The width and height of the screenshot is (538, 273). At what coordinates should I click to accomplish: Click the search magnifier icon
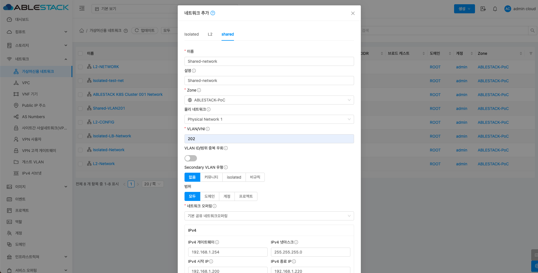532,31
